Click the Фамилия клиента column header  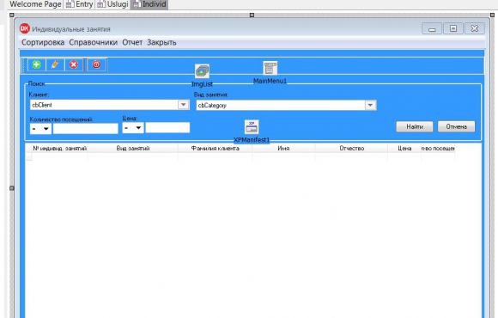click(215, 148)
